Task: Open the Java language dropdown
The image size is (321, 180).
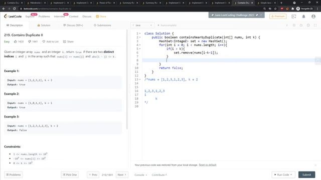Action: (x=142, y=25)
